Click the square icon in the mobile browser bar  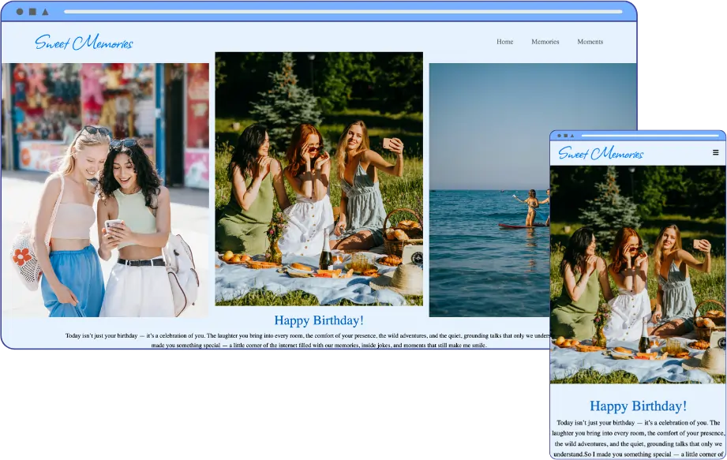pos(567,136)
